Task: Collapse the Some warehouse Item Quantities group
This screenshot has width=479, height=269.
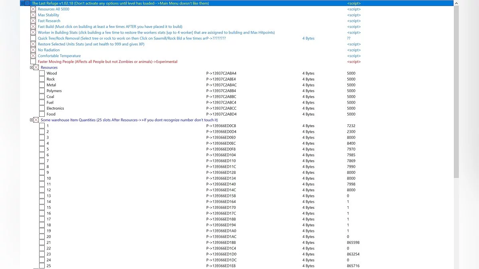Action: point(32,120)
